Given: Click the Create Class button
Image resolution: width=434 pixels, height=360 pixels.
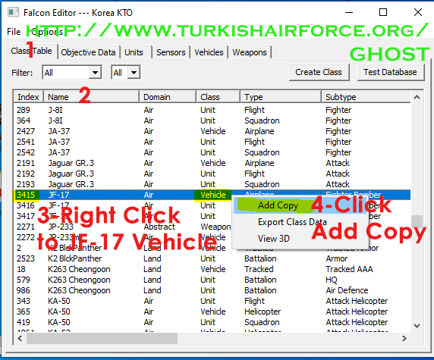Looking at the screenshot, I should [x=319, y=72].
